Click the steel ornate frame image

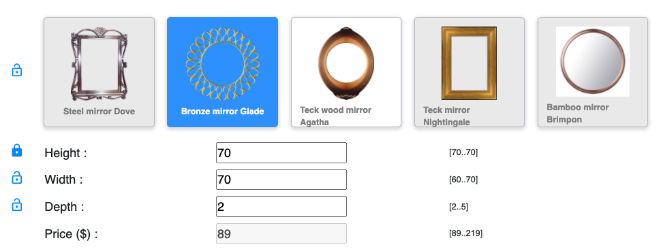99,63
